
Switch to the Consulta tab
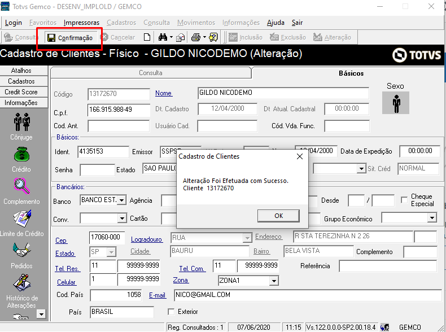(151, 73)
